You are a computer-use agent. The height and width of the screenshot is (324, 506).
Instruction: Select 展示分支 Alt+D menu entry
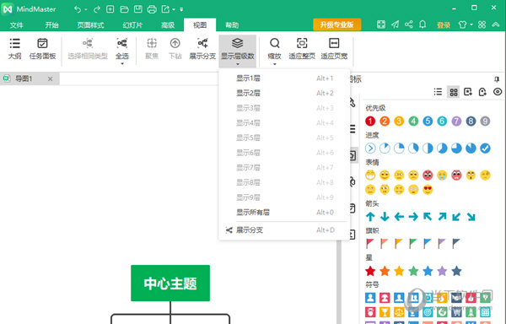coord(284,230)
